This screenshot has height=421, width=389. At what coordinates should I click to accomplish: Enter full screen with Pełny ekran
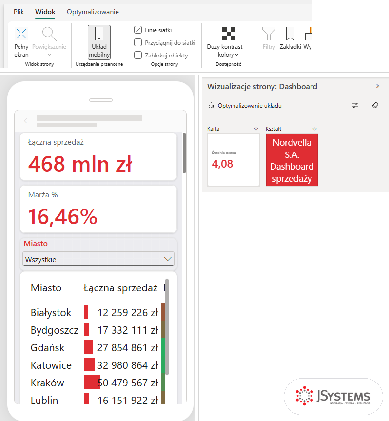pos(21,42)
